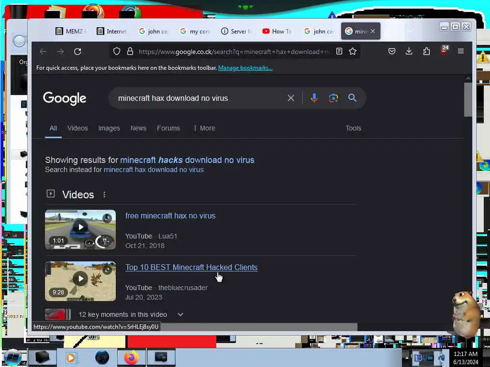Open the globe browser taskbar icon

[102, 357]
